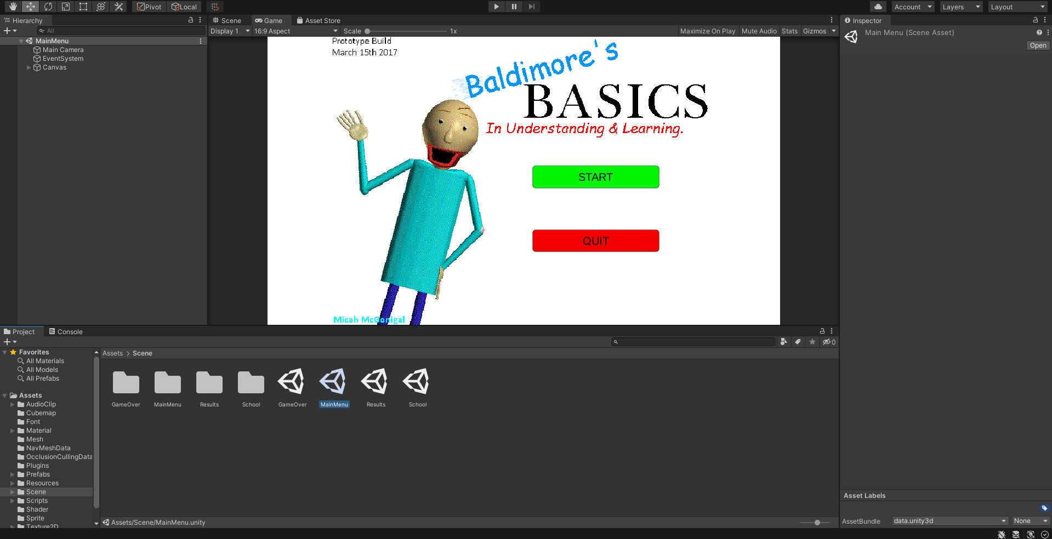Viewport: 1052px width, 539px height.
Task: Open the cloud services icon
Action: [x=878, y=7]
